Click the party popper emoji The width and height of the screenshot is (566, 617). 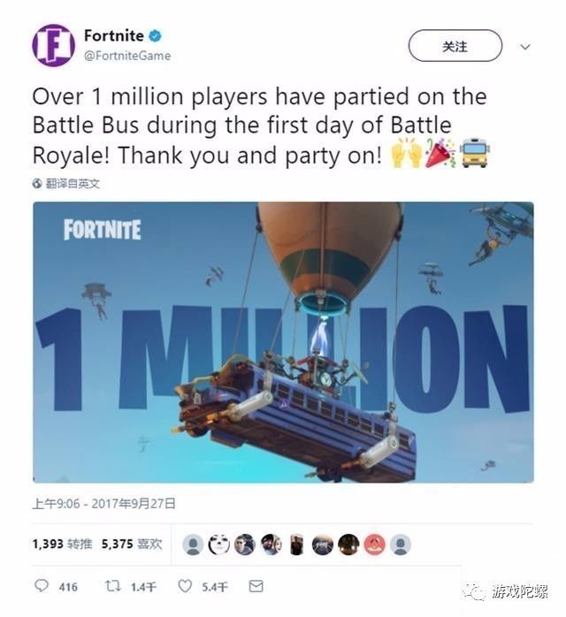(440, 153)
